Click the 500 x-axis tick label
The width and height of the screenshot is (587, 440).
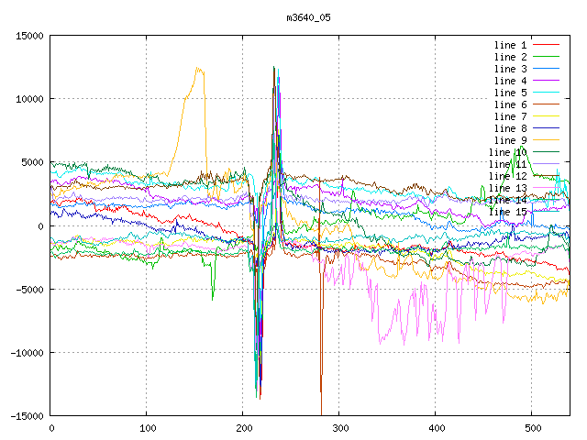click(531, 428)
